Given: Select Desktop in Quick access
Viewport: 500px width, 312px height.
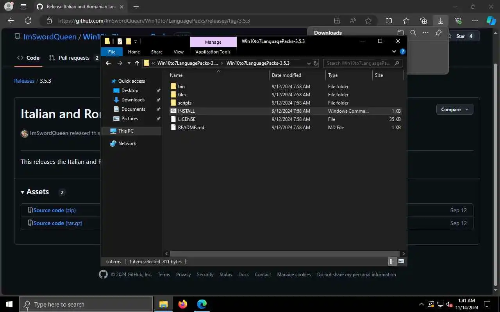Looking at the screenshot, I should (x=130, y=90).
